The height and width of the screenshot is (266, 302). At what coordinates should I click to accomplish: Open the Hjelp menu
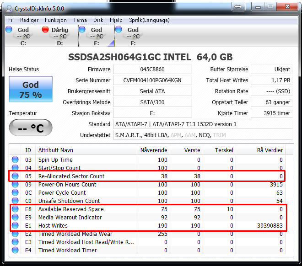116,20
